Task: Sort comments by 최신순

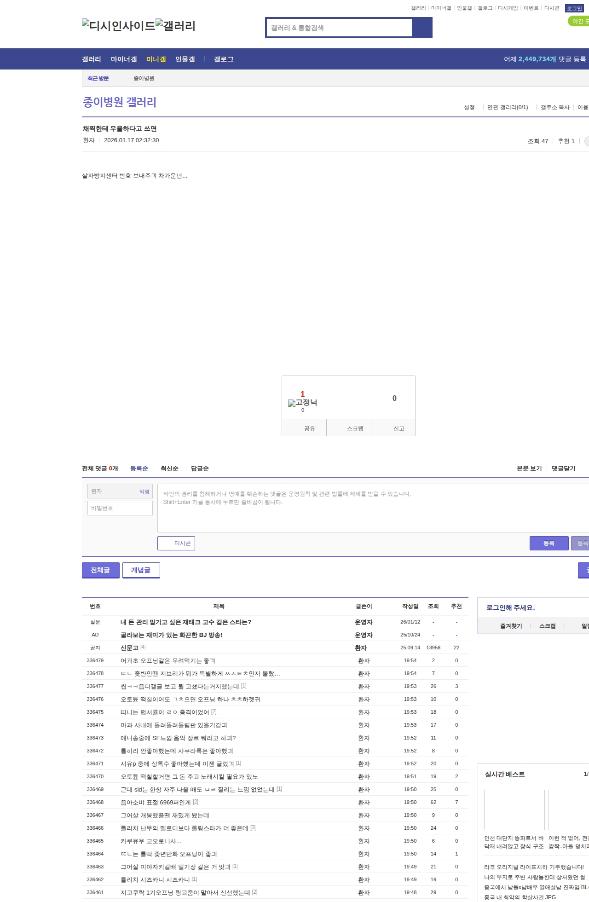Action: click(x=169, y=468)
